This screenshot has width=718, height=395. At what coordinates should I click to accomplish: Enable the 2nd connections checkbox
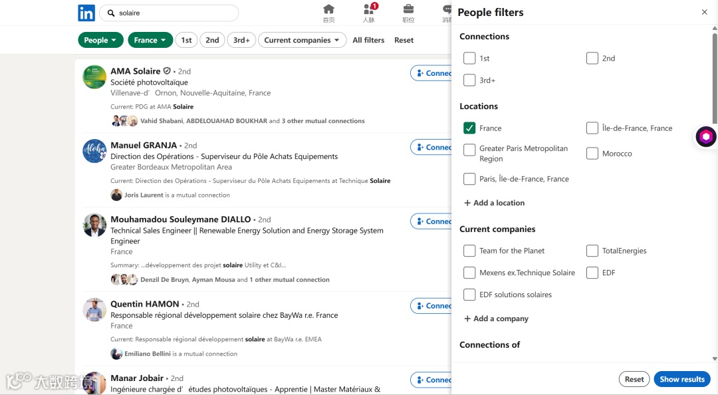[592, 59]
